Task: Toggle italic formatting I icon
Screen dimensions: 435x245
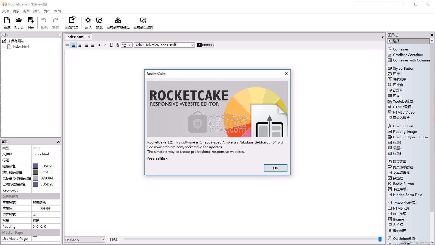Action: tap(105, 45)
